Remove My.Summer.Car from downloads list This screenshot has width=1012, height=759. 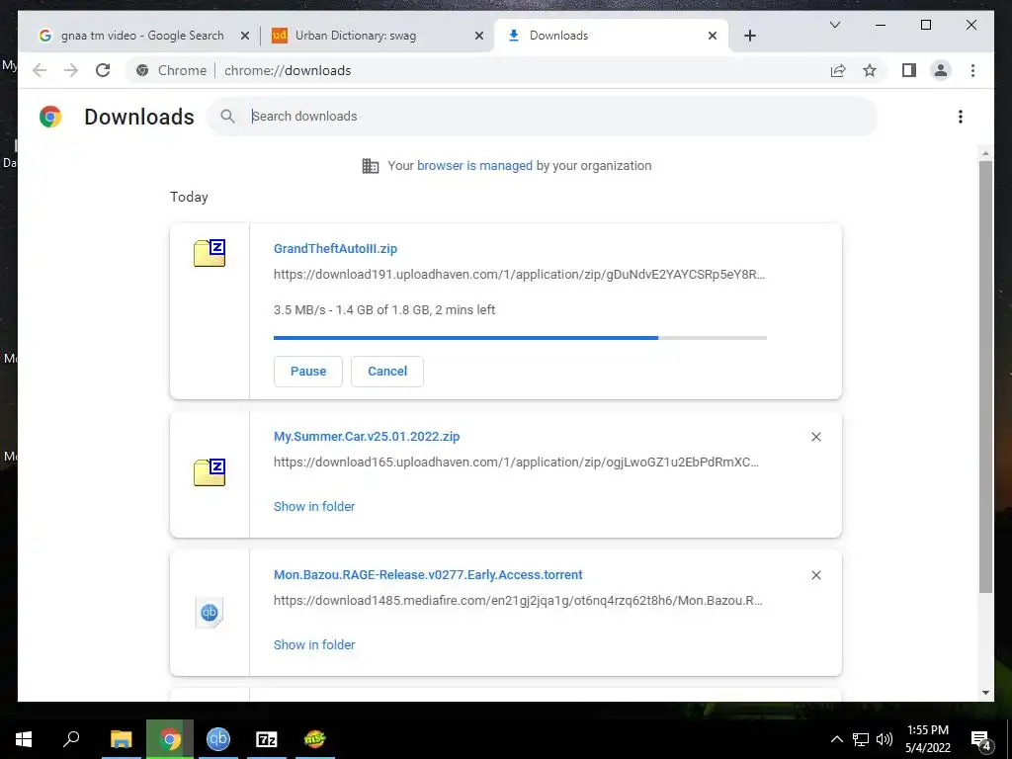pyautogui.click(x=815, y=437)
